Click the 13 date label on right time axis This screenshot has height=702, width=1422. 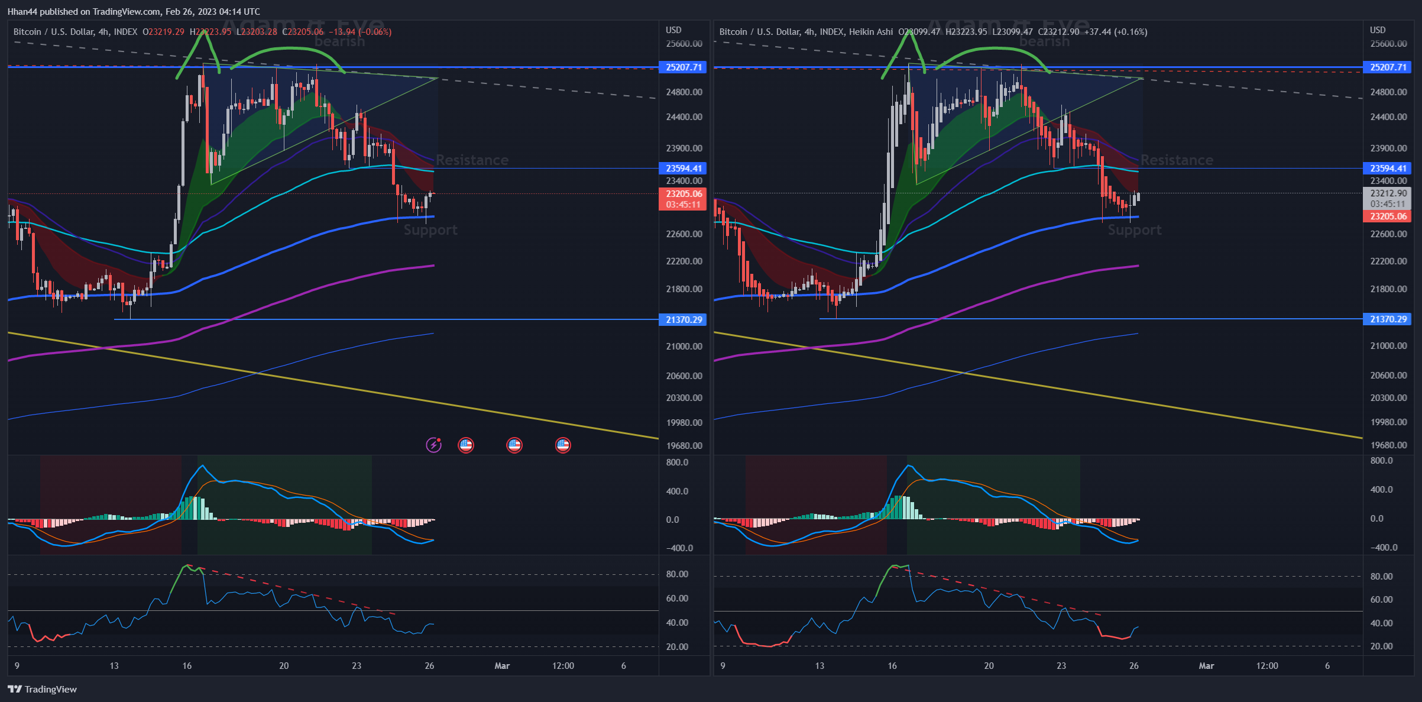(819, 666)
